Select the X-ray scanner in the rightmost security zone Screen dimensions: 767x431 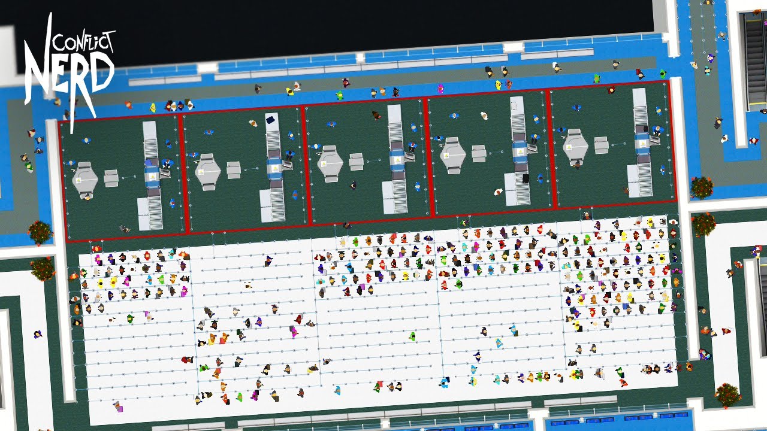[641, 144]
